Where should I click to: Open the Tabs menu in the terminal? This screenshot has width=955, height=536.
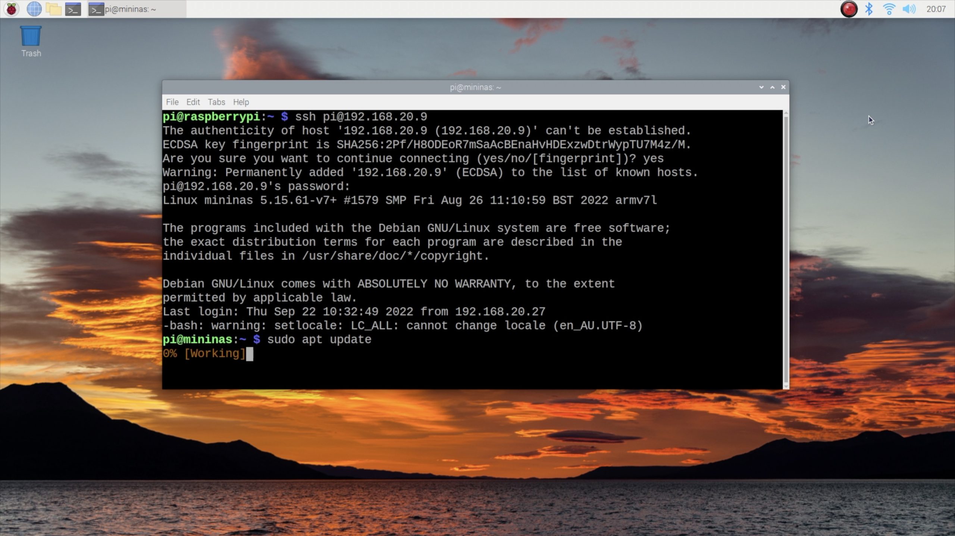click(216, 102)
